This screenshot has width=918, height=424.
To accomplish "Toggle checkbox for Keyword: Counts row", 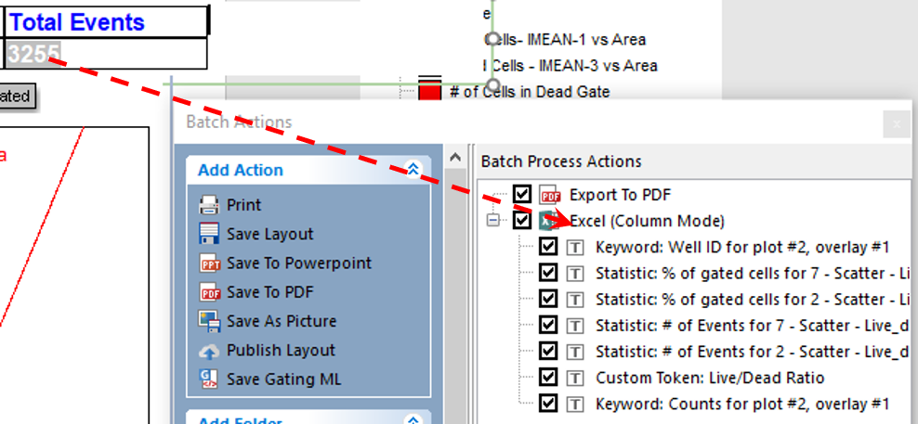I will click(x=548, y=403).
